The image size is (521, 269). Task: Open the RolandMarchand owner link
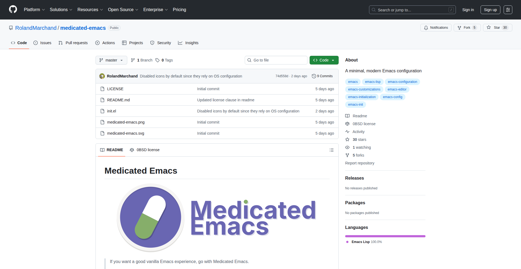pyautogui.click(x=36, y=28)
